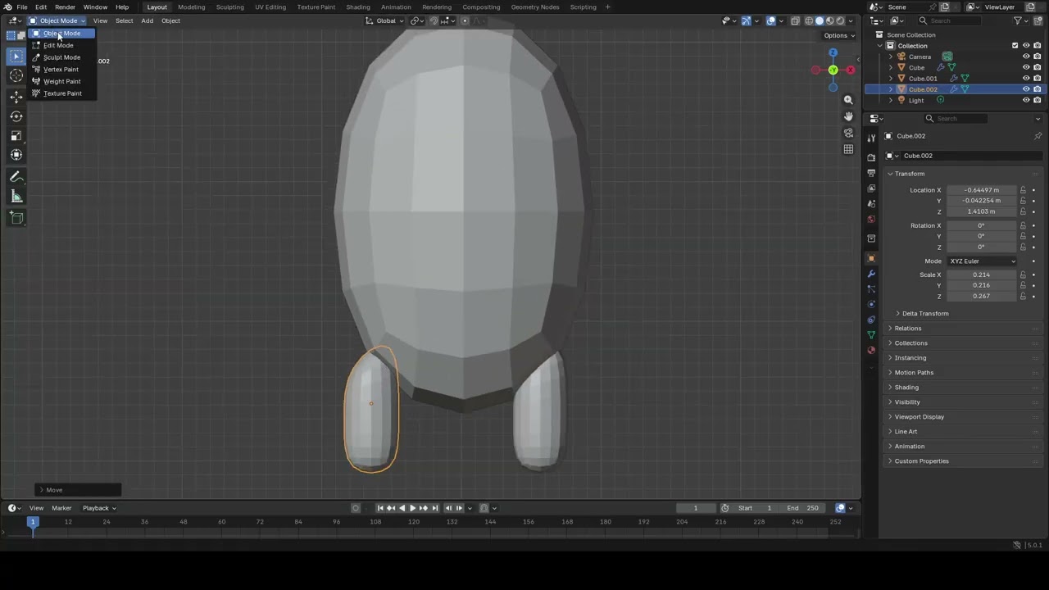
Task: Click the End frame field showing 250
Action: [x=802, y=508]
